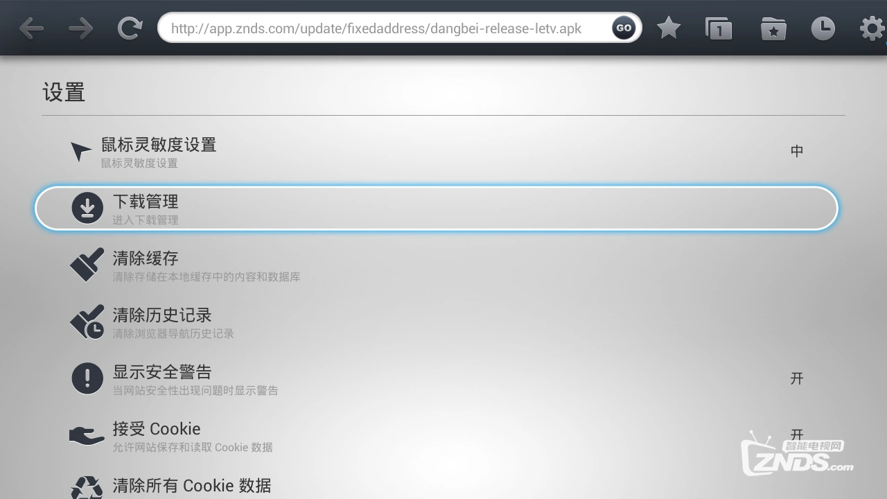Click the accept Cookie hand icon
Image resolution: width=887 pixels, height=499 pixels.
[x=87, y=435]
